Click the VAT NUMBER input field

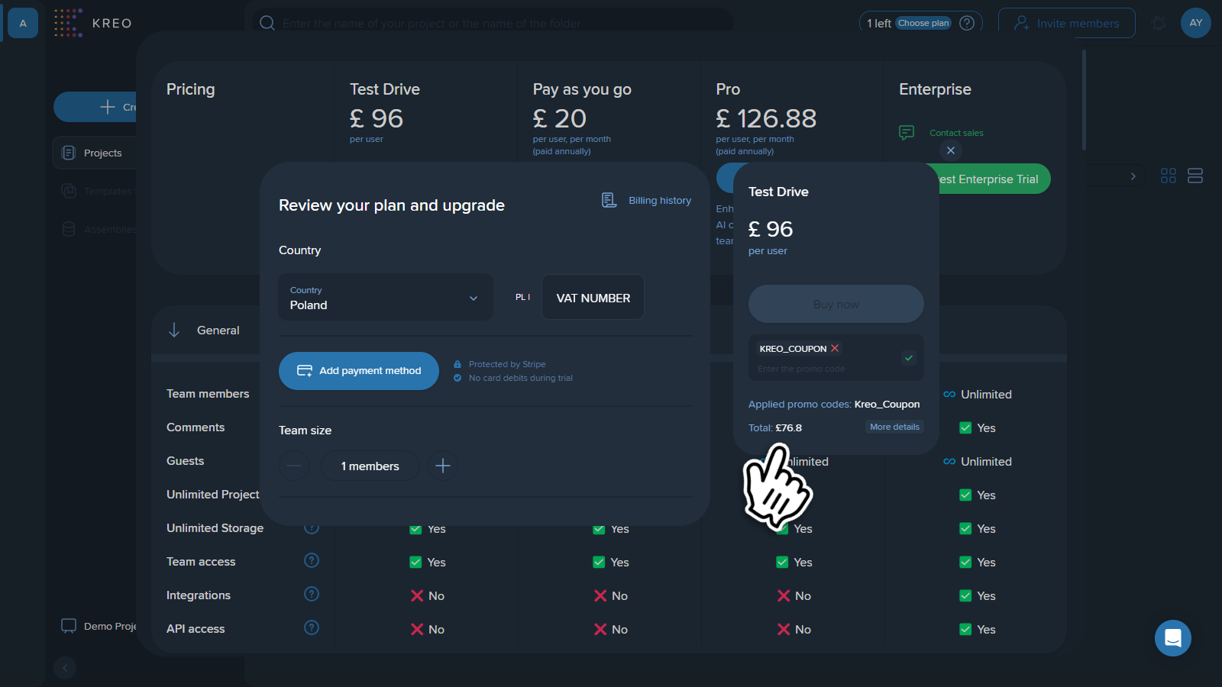[593, 298]
